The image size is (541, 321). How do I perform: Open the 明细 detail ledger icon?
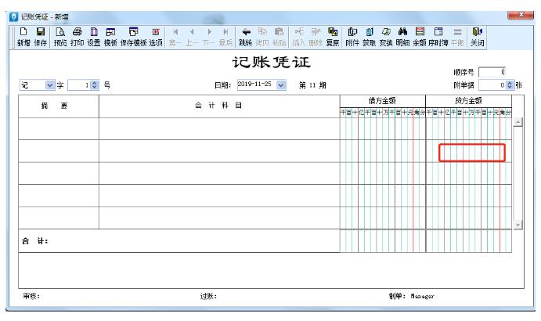click(x=402, y=37)
